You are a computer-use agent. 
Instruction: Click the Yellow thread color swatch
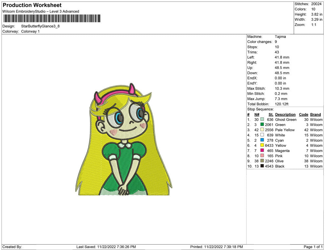point(262,145)
